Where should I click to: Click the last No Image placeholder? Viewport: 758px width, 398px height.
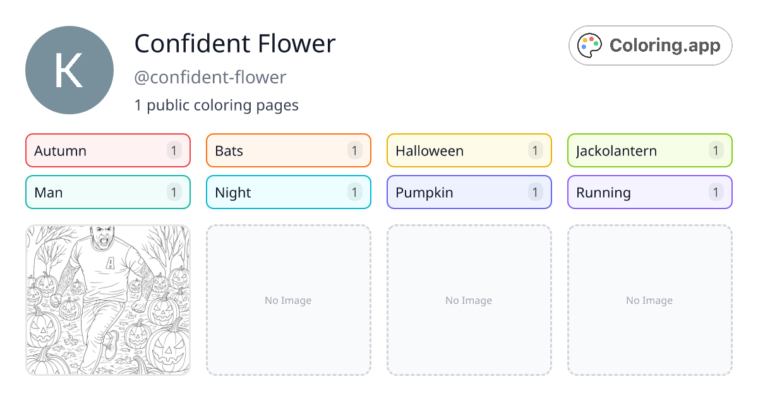click(x=650, y=300)
